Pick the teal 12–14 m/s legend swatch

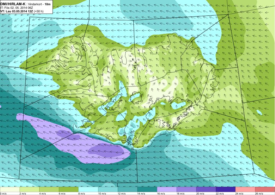[x=128, y=190]
